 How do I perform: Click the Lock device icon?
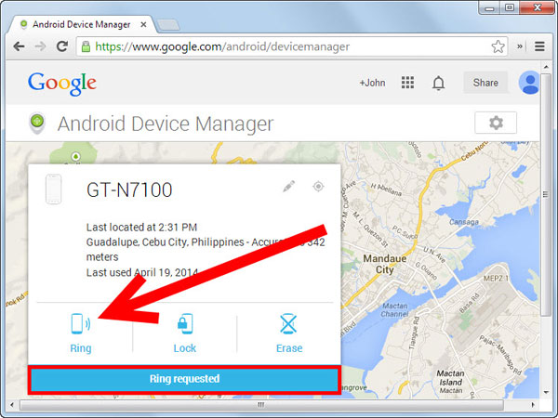pos(185,323)
